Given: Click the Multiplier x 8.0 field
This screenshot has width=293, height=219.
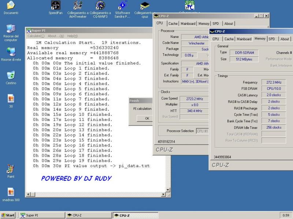Looking at the screenshot, I should point(194,105).
